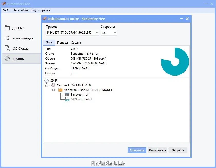This screenshot has height=168, width=216.
Task: Select the Мультимедиа sidebar label
Action: click(x=23, y=38)
